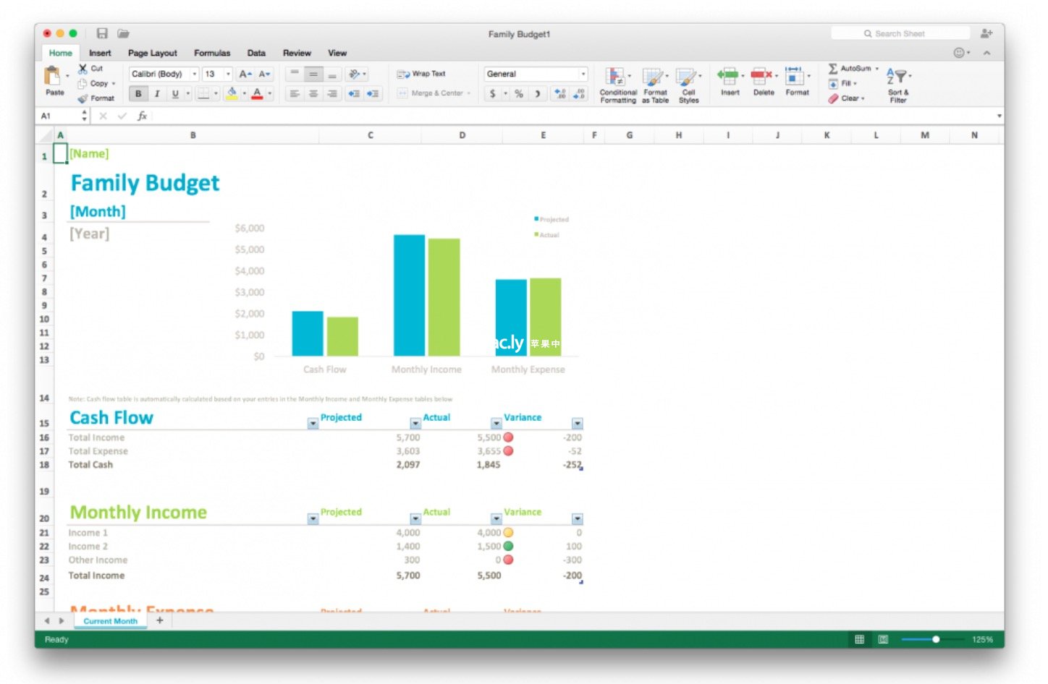Screen dimensions: 1048x684
Task: Click the Sort & Filter icon
Action: coord(896,75)
